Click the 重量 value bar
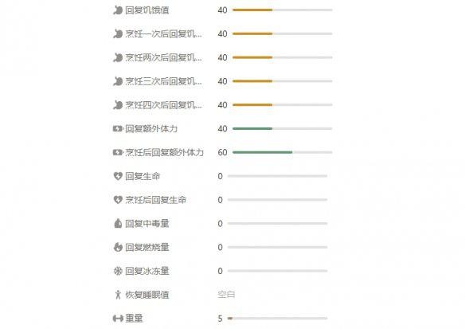Image resolution: width=465 pixels, height=329 pixels. (x=277, y=319)
